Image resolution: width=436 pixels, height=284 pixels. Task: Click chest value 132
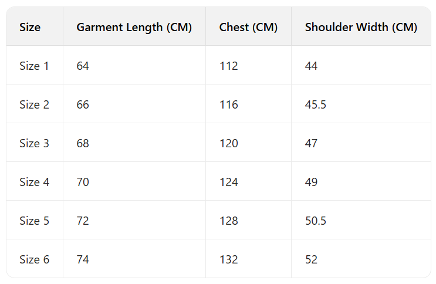pyautogui.click(x=229, y=259)
